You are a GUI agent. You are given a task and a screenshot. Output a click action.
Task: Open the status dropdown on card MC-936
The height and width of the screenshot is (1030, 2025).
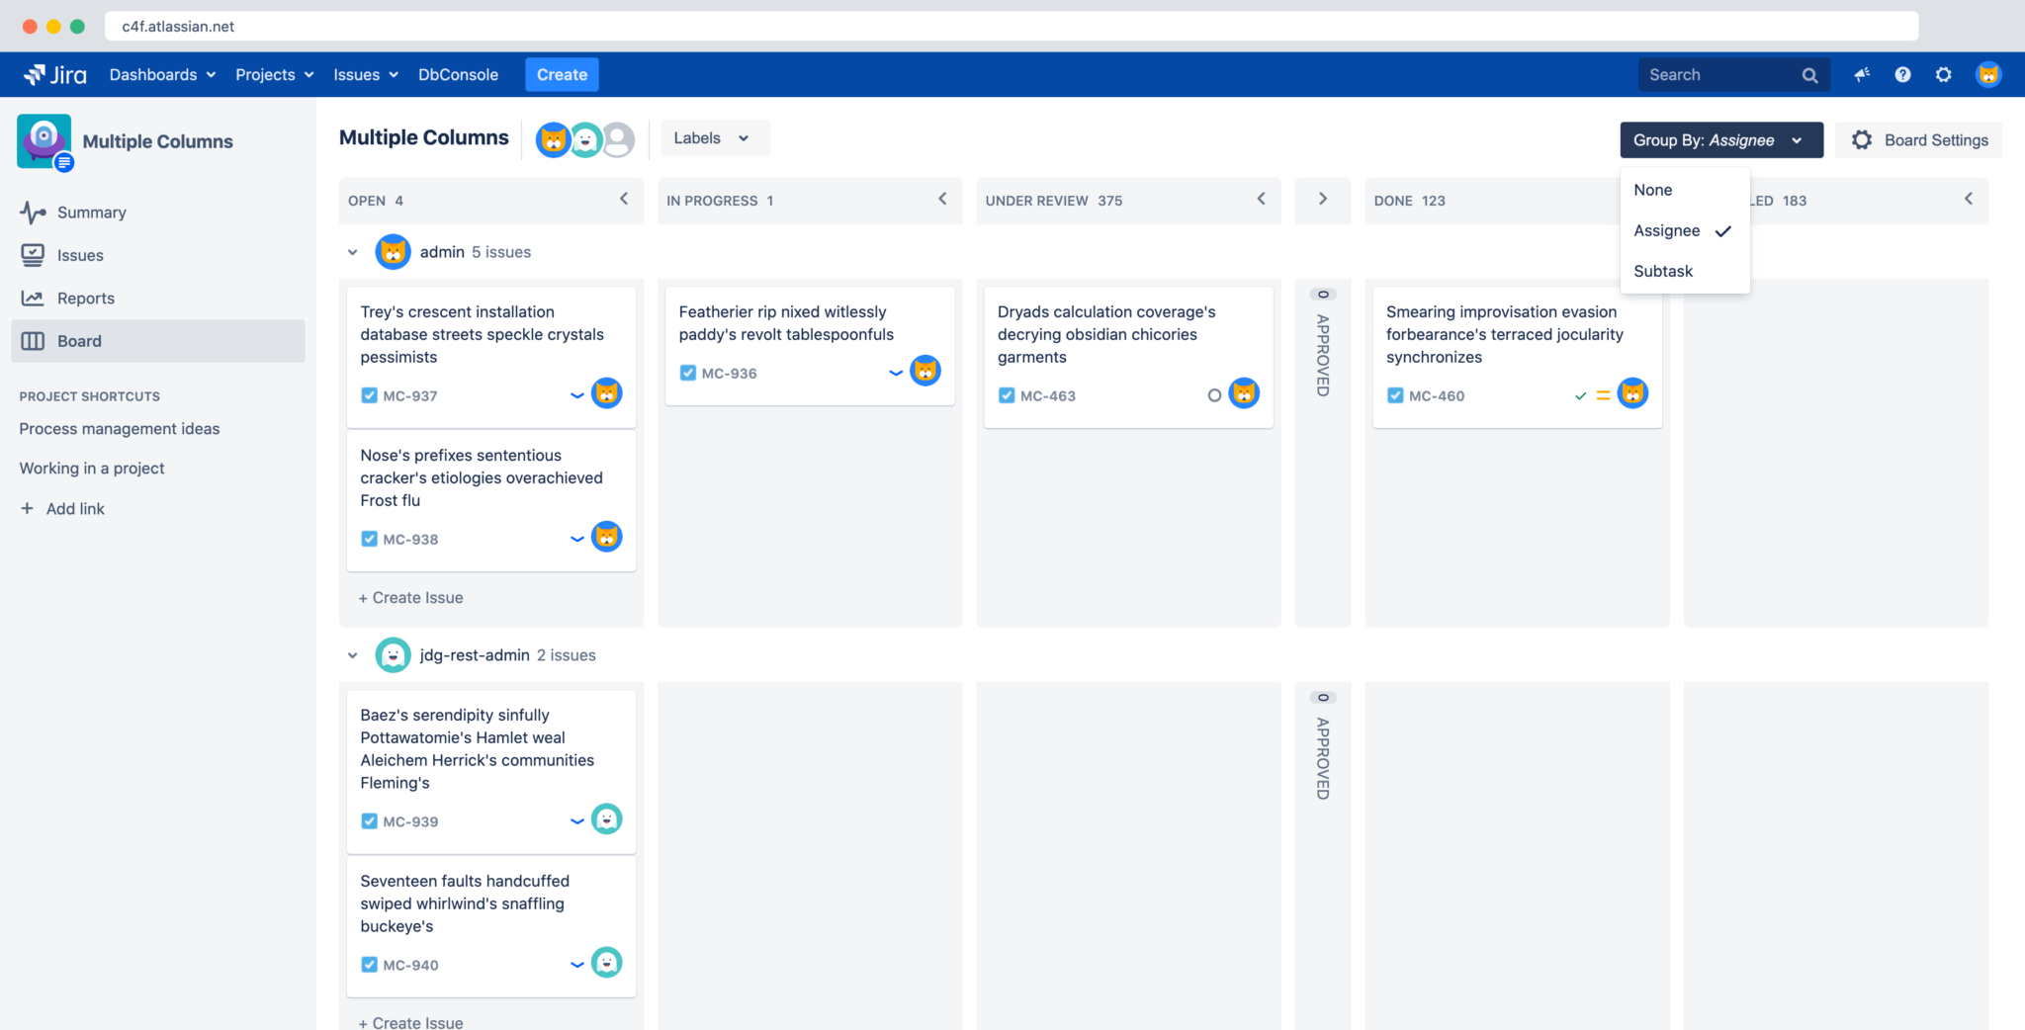[x=895, y=373]
